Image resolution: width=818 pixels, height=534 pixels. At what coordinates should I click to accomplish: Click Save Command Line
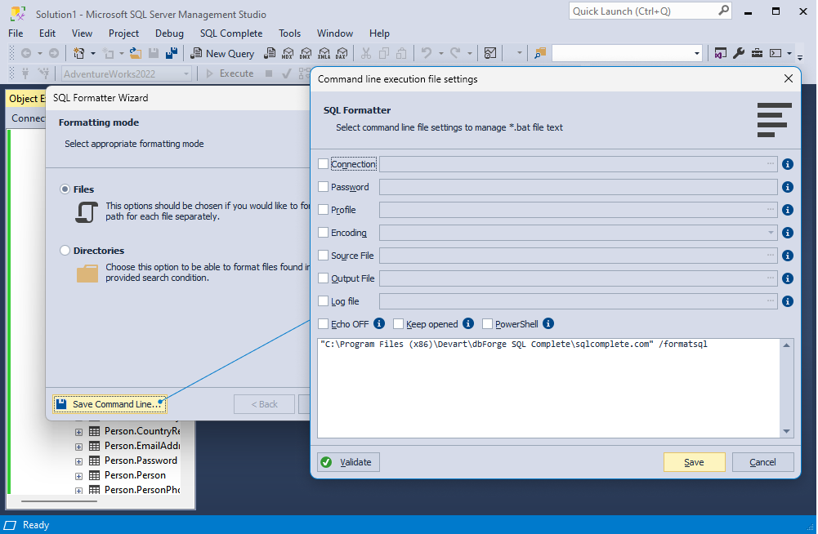(110, 403)
